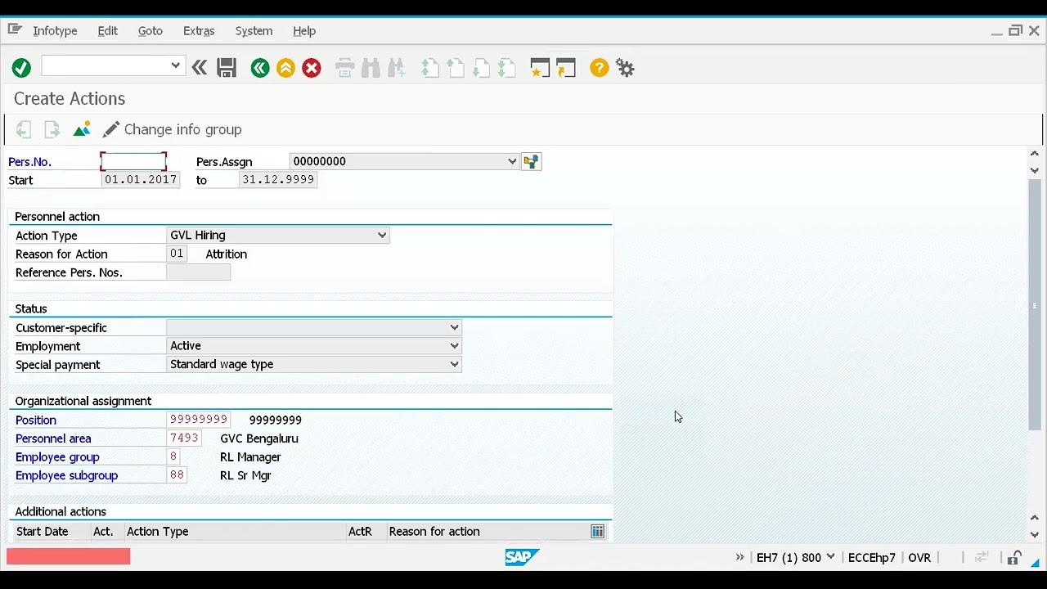Click the Last Page icon
Viewport: 1047px width, 589px height.
coord(507,68)
